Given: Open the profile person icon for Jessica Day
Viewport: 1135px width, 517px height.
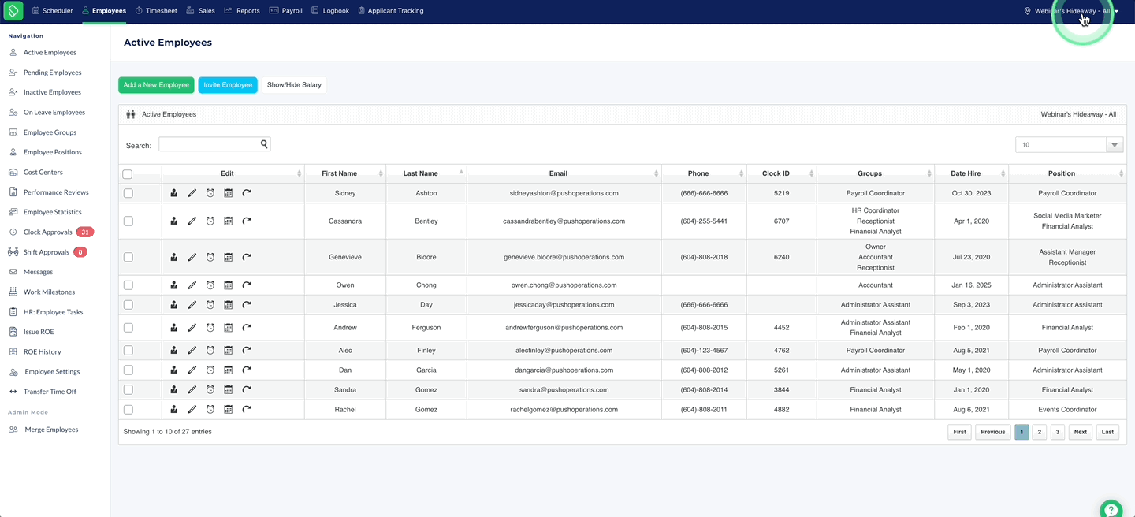Looking at the screenshot, I should click(174, 305).
